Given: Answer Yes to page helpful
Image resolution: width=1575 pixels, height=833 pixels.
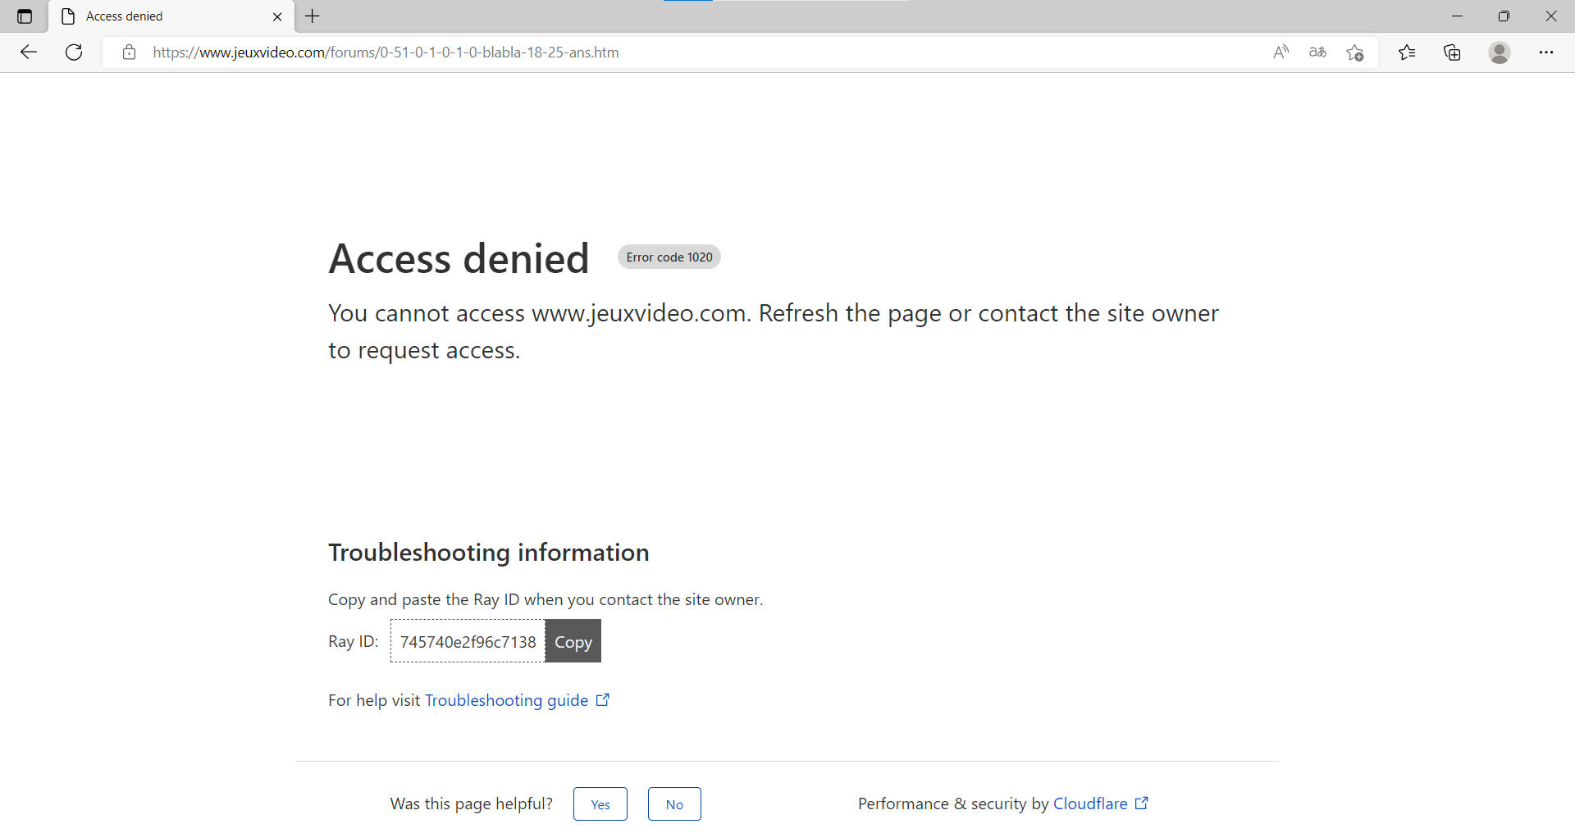Looking at the screenshot, I should (600, 804).
